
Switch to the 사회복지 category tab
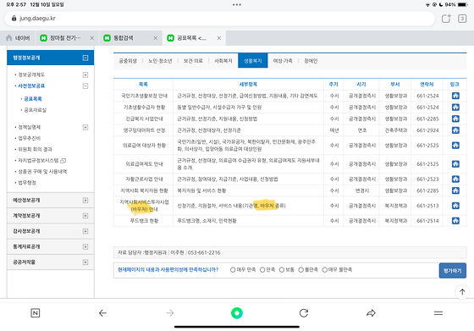pos(223,61)
